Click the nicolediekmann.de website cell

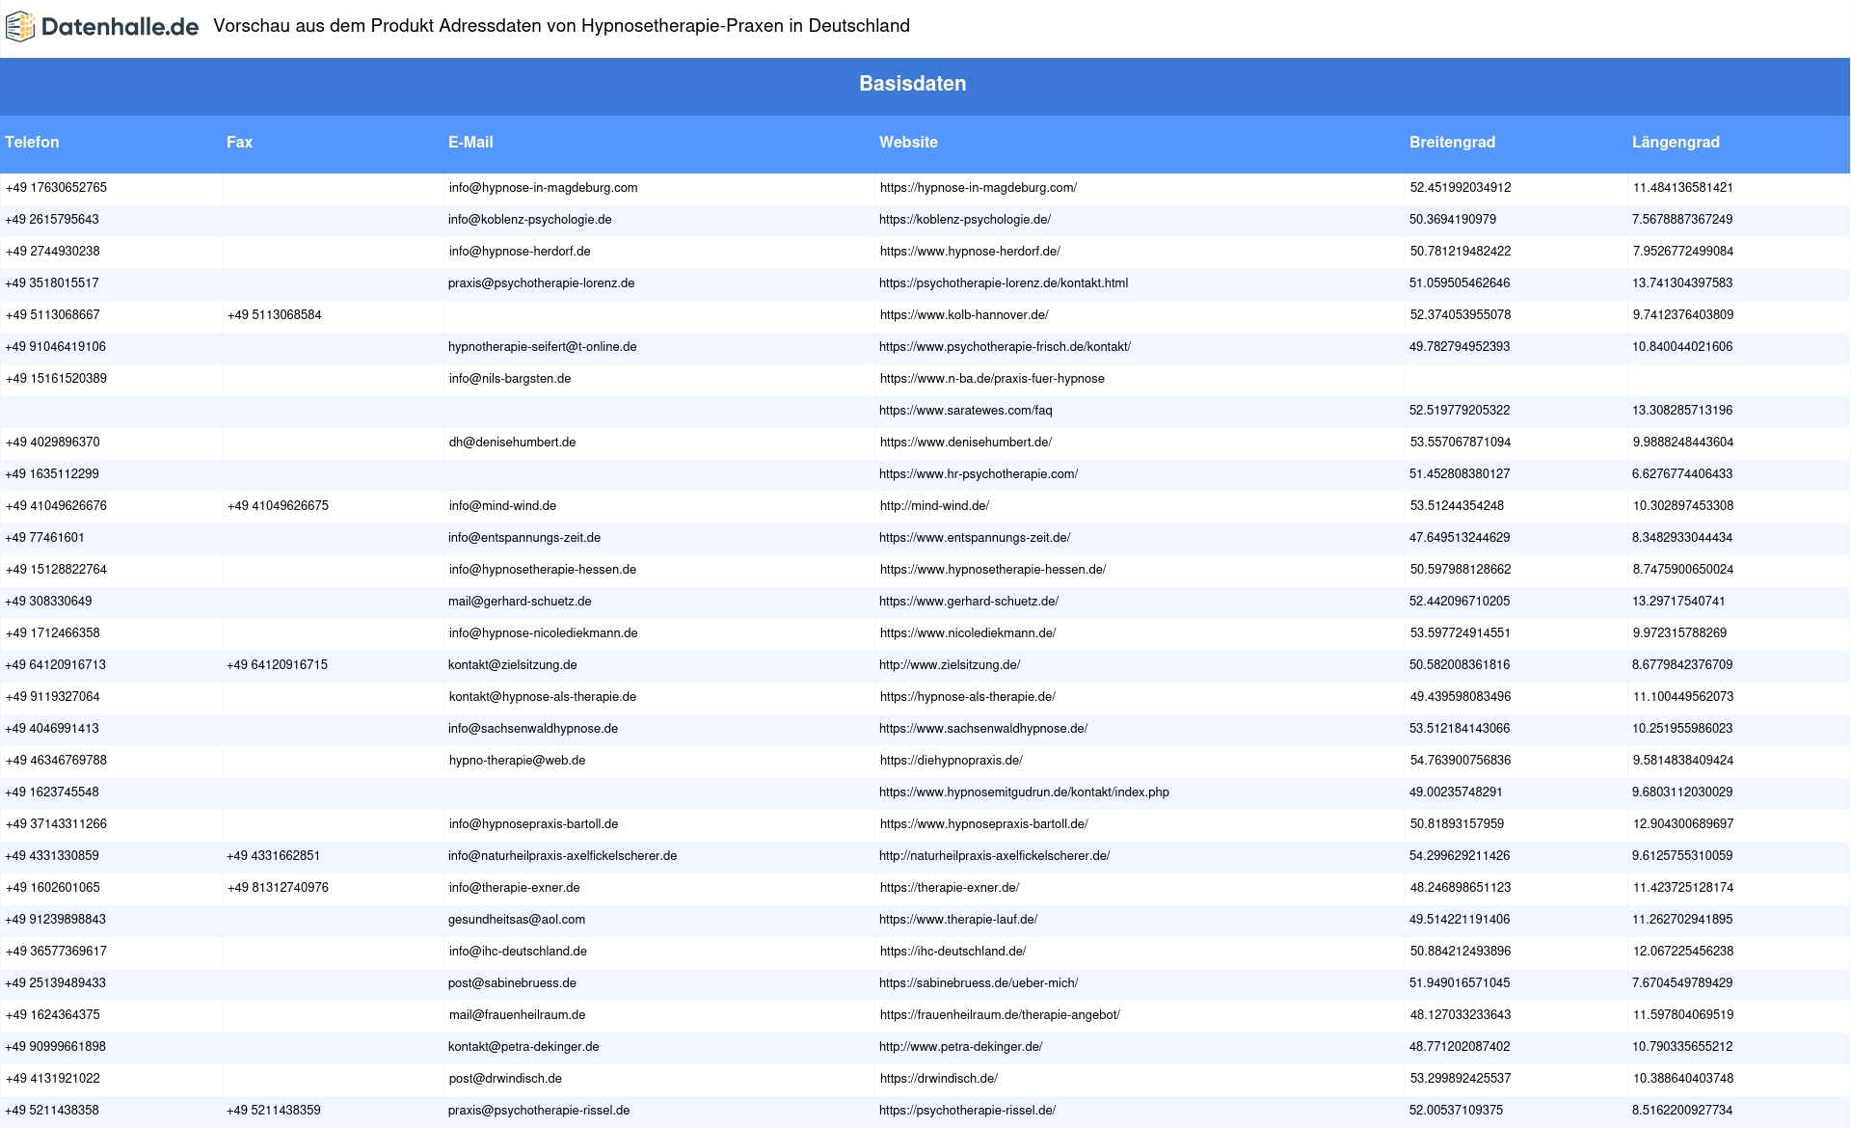(968, 633)
